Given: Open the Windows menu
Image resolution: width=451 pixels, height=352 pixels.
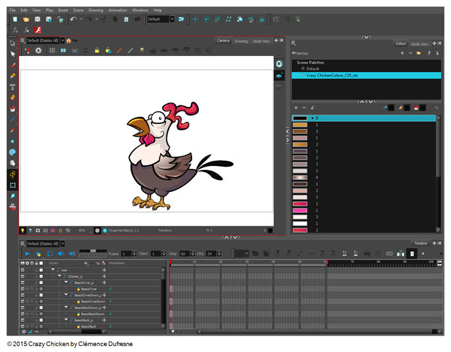Looking at the screenshot, I should tap(140, 10).
